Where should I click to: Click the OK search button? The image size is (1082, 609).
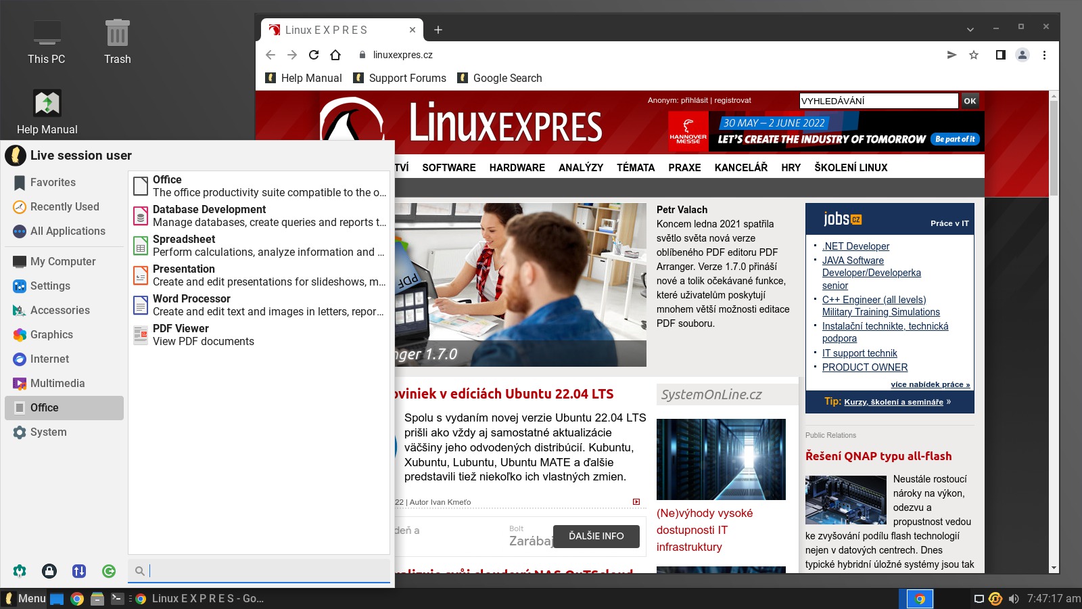[970, 101]
